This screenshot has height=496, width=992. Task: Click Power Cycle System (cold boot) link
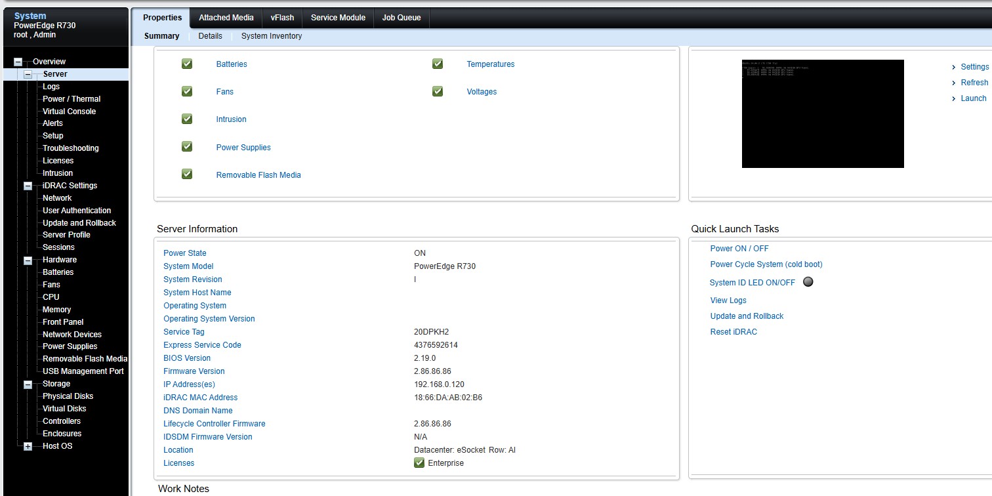tap(766, 264)
